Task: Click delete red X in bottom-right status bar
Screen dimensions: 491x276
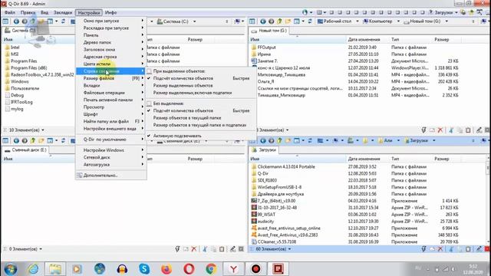Action: pyautogui.click(x=440, y=249)
